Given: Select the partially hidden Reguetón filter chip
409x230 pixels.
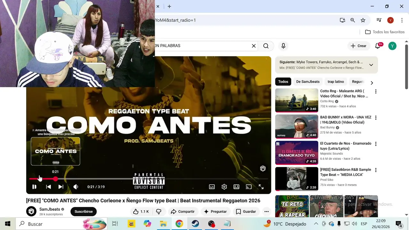Looking at the screenshot, I should (x=358, y=82).
